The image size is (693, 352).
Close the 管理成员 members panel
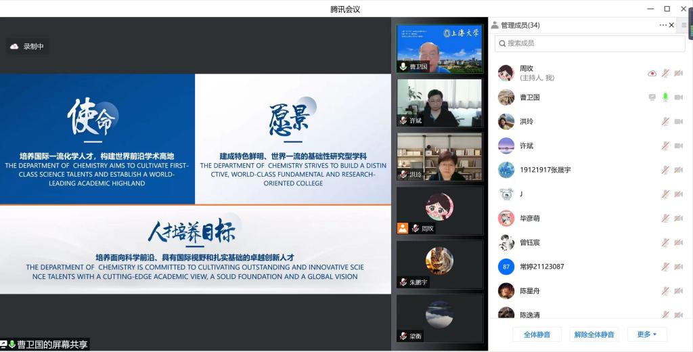coord(671,25)
